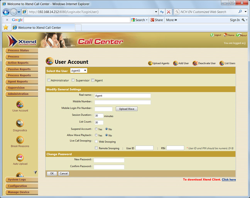Open the Process Reports menu
250x198 pixels.
[22, 75]
